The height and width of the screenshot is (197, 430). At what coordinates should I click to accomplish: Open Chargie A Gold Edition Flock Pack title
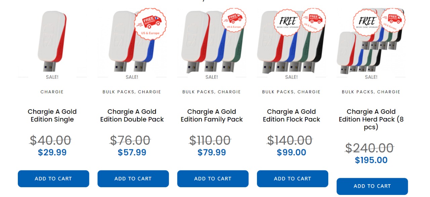coord(291,115)
